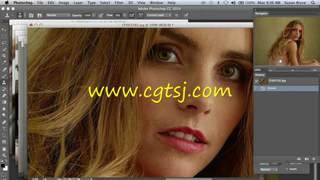
Task: Open the Susan Bryce user menu
Action: 295,3
